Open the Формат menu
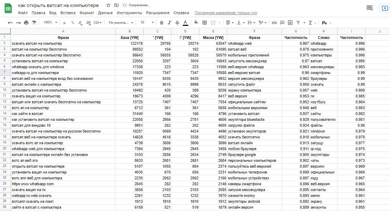The image size is (390, 211). [x=86, y=13]
